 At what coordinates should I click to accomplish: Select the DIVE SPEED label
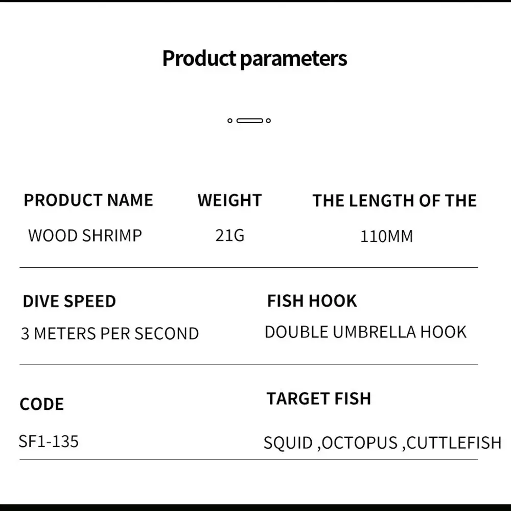69,301
